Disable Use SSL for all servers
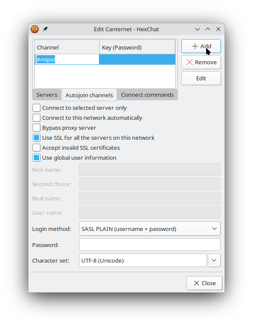 pos(36,138)
